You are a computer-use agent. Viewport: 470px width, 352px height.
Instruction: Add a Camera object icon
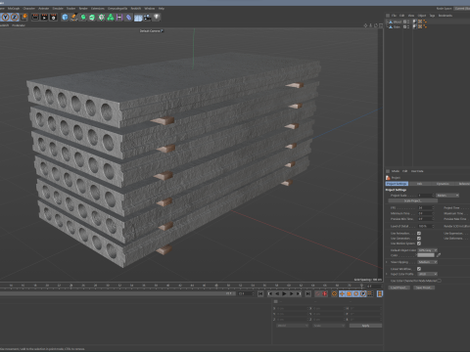tap(147, 18)
